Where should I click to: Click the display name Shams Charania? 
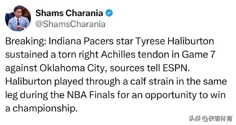click(69, 13)
